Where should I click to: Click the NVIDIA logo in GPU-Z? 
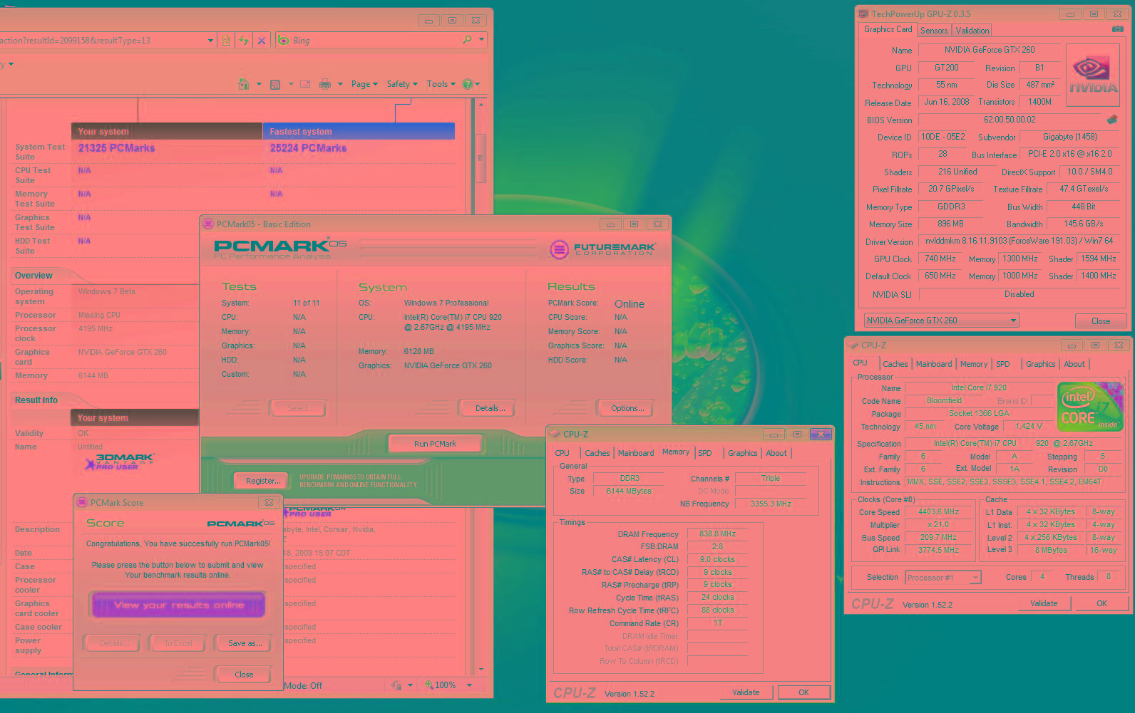[1093, 74]
